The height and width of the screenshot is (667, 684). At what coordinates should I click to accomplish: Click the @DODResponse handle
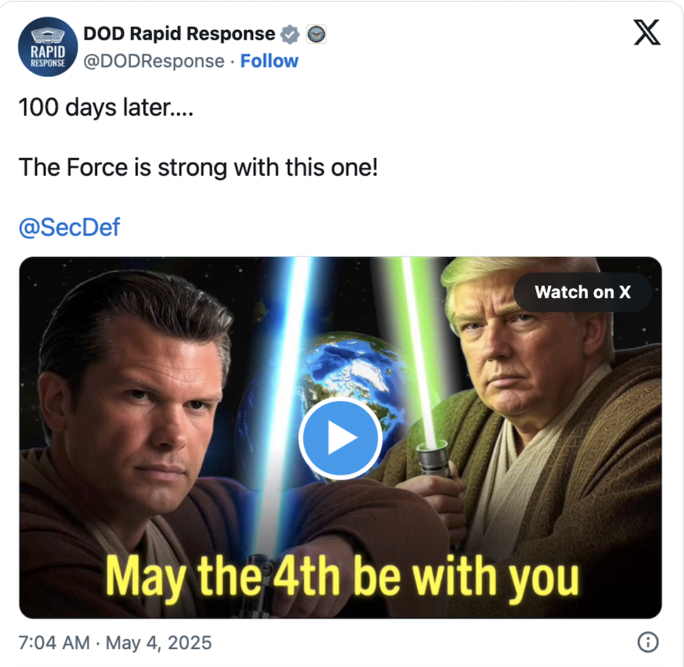click(x=154, y=61)
